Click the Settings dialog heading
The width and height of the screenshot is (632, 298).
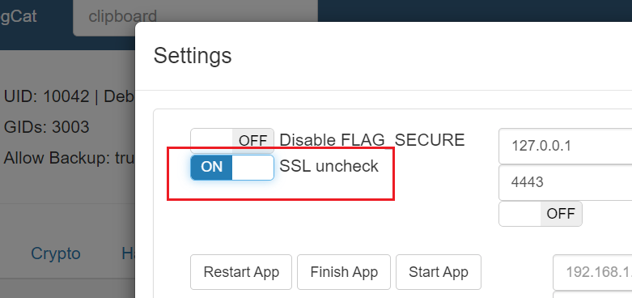click(193, 55)
